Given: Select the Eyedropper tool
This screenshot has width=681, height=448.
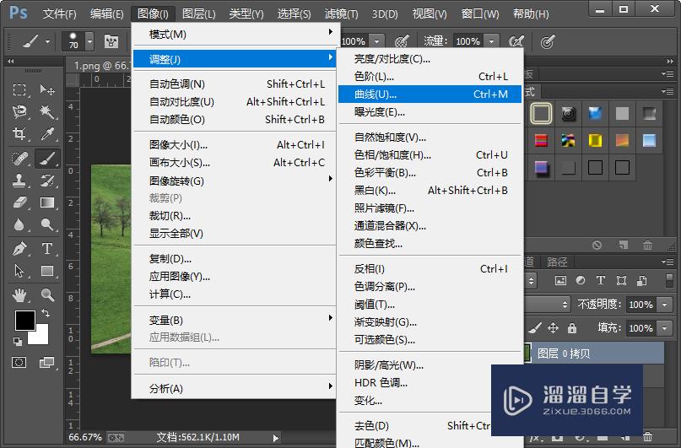Looking at the screenshot, I should tap(47, 133).
